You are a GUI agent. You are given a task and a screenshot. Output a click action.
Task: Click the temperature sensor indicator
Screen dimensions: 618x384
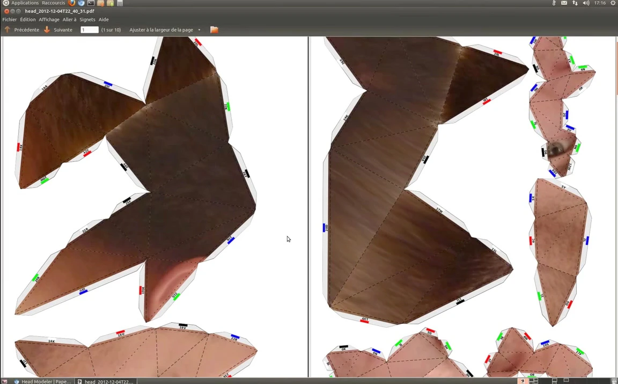pos(554,3)
